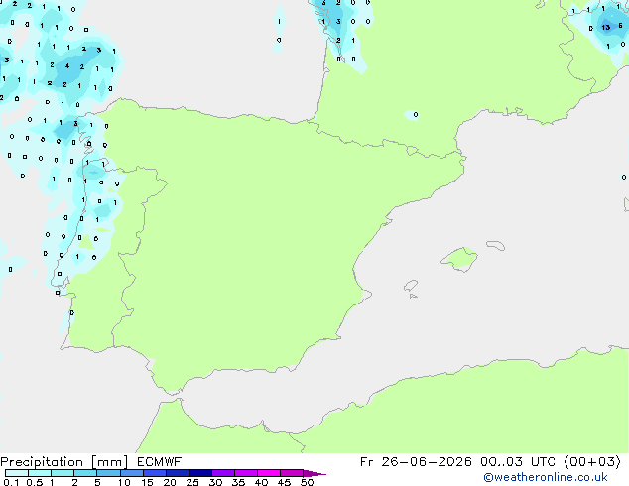Image resolution: width=629 pixels, height=486 pixels.
Task: Click the legend arrow tip beyond 50
Action: (x=314, y=473)
